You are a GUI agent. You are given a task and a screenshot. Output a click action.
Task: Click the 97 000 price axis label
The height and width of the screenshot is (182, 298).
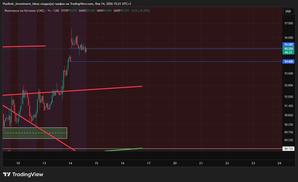(x=289, y=23)
